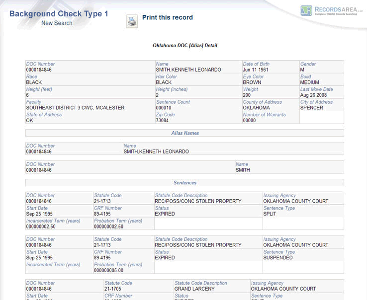The image size is (367, 300).
Task: Select the SUSPENDED sentence type
Action: pos(278,258)
